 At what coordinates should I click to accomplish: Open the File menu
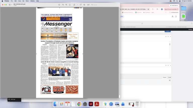coord(12,1)
